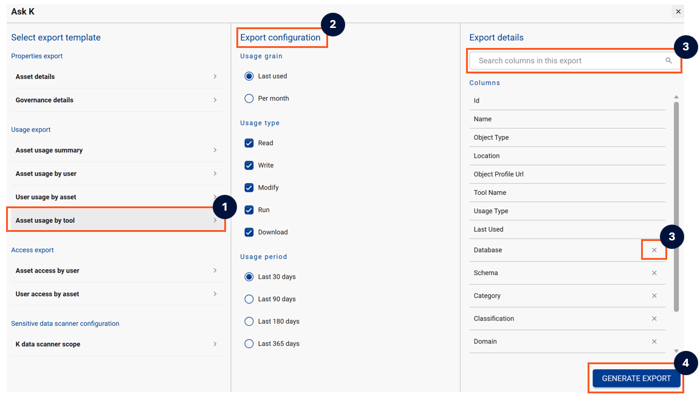Select the User access by asset template

(x=47, y=294)
